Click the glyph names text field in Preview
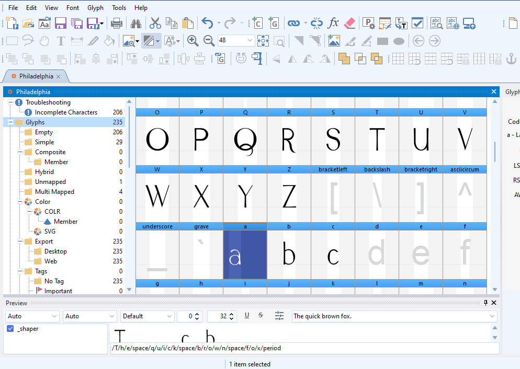This screenshot has height=369, width=520. coord(305,348)
